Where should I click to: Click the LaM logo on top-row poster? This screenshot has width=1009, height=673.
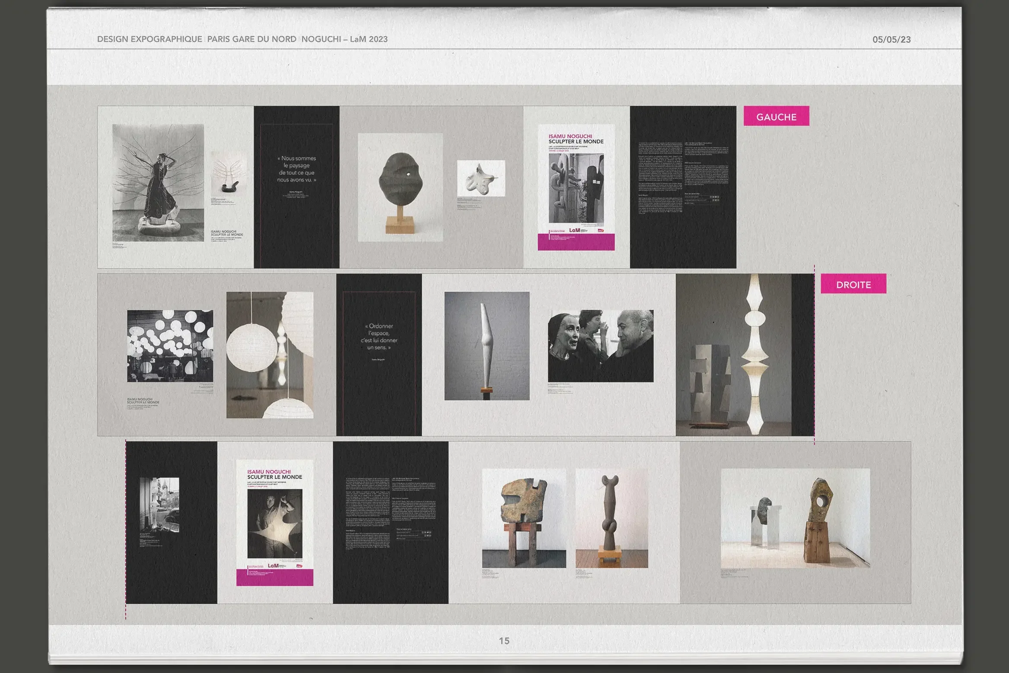[x=575, y=230]
